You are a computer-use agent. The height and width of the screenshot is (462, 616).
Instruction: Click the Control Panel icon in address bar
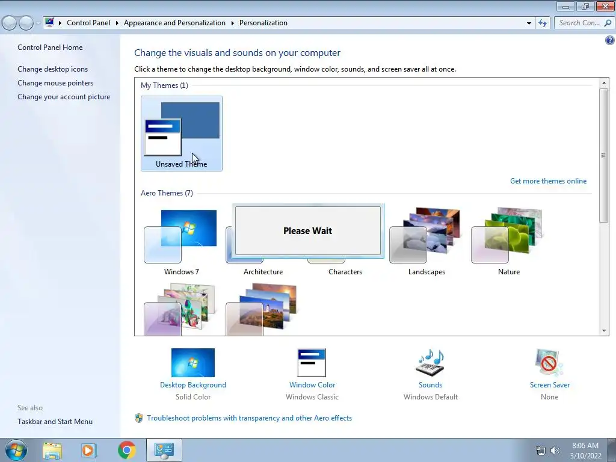[49, 22]
